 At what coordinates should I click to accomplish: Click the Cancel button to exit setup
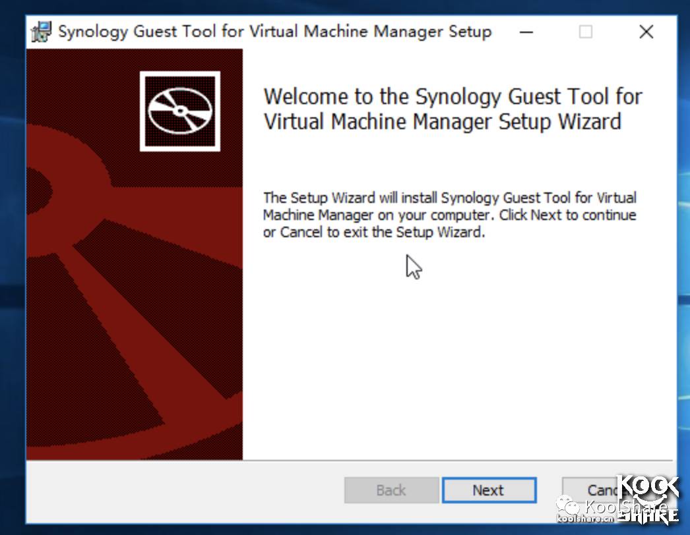(x=610, y=490)
